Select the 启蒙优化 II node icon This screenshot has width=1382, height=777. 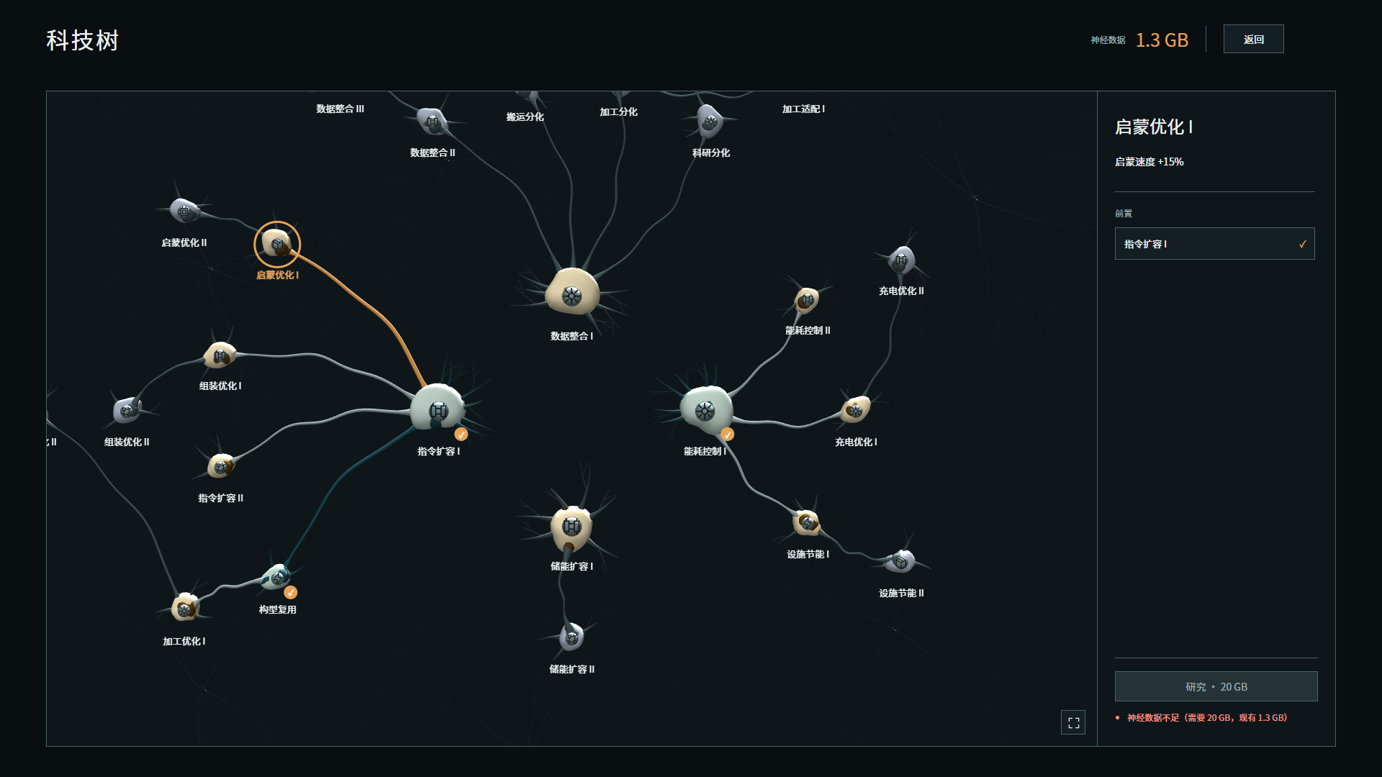coord(184,211)
